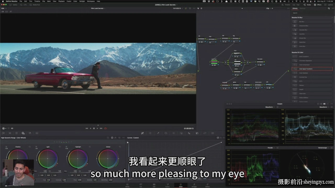Open the Color Warper palette

click(150, 133)
